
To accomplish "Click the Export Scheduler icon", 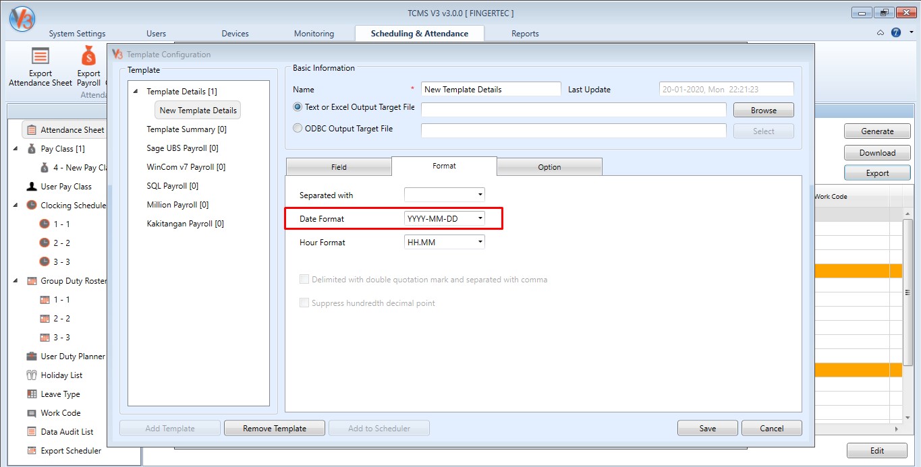I will coord(31,450).
